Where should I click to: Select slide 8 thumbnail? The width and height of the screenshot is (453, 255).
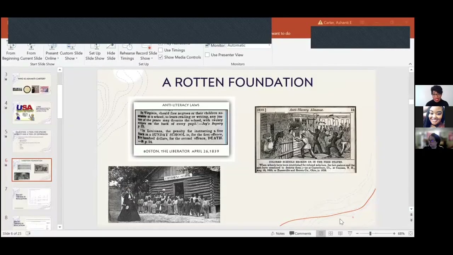point(31,222)
